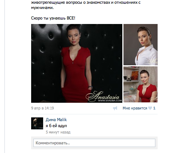
Task: Click the post text about мужчинами
Action: [42, 7]
